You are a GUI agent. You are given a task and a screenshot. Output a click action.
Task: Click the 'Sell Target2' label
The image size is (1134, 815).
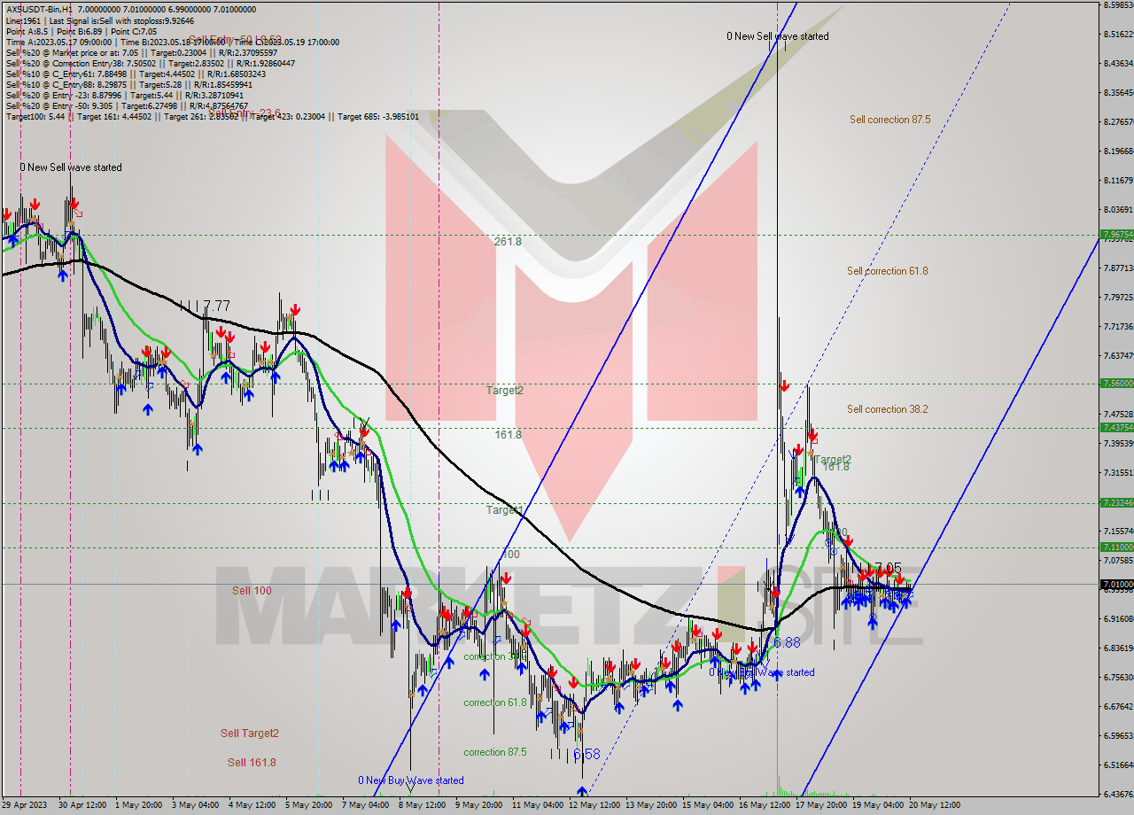(250, 733)
